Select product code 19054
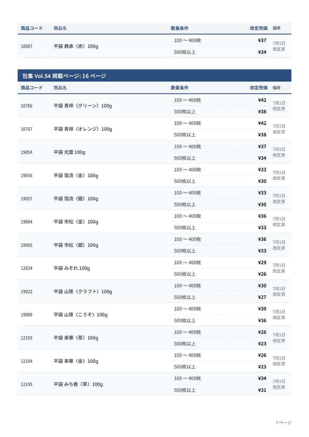The height and width of the screenshot is (437, 309). tap(27, 152)
